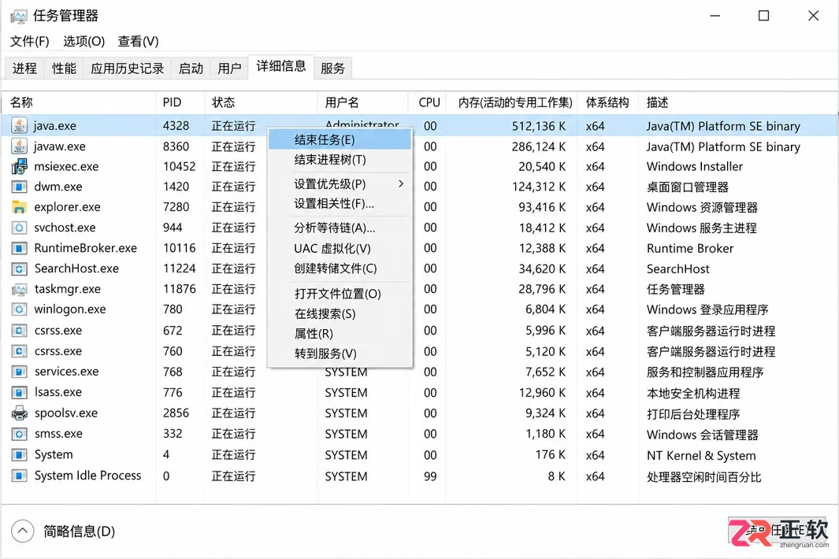Select the spoolsv.exe process name

coord(66,413)
